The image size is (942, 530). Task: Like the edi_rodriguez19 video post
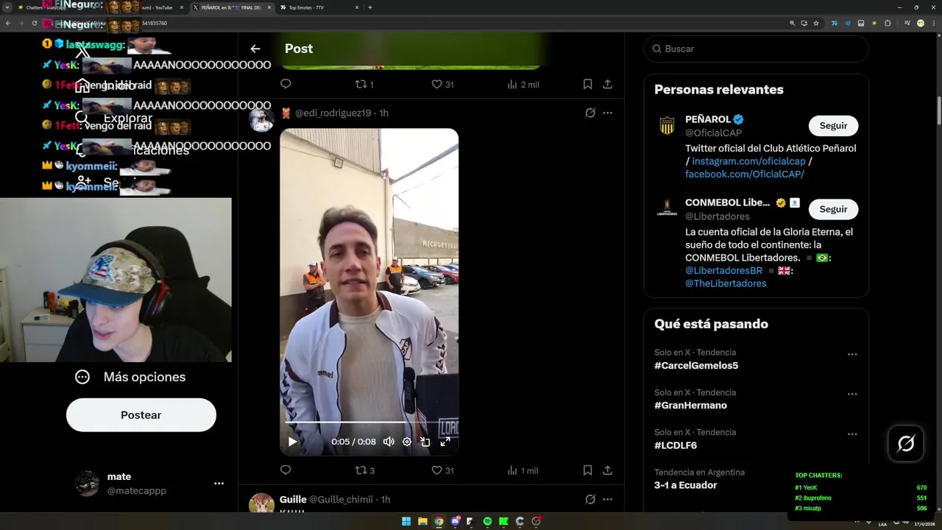pyautogui.click(x=442, y=470)
